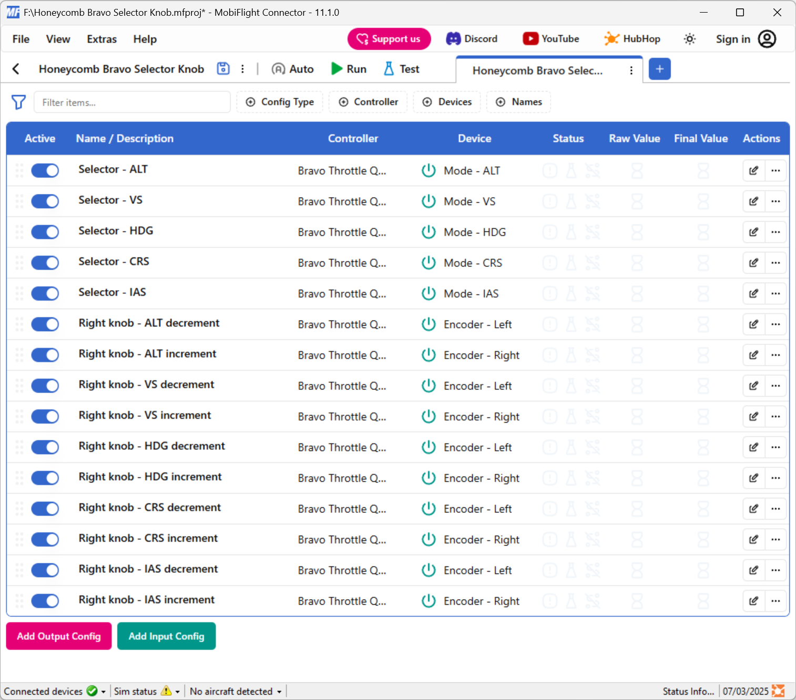Open the Controller filter
The width and height of the screenshot is (796, 700).
click(368, 102)
